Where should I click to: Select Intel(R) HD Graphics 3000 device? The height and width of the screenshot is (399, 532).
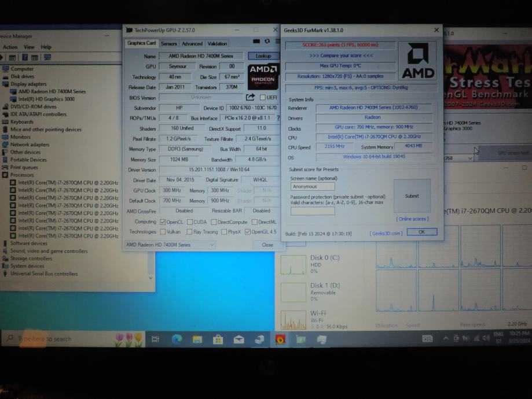coord(46,99)
